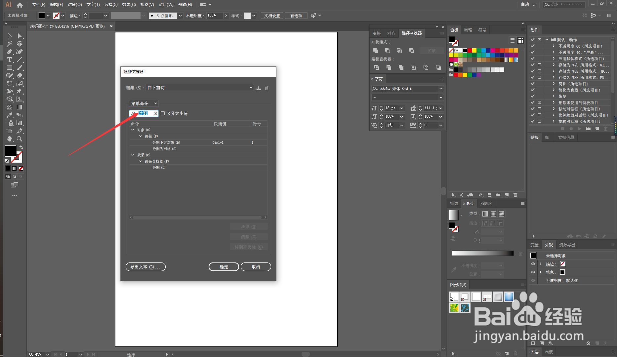Select the Zoom tool
The width and height of the screenshot is (617, 357).
click(20, 139)
